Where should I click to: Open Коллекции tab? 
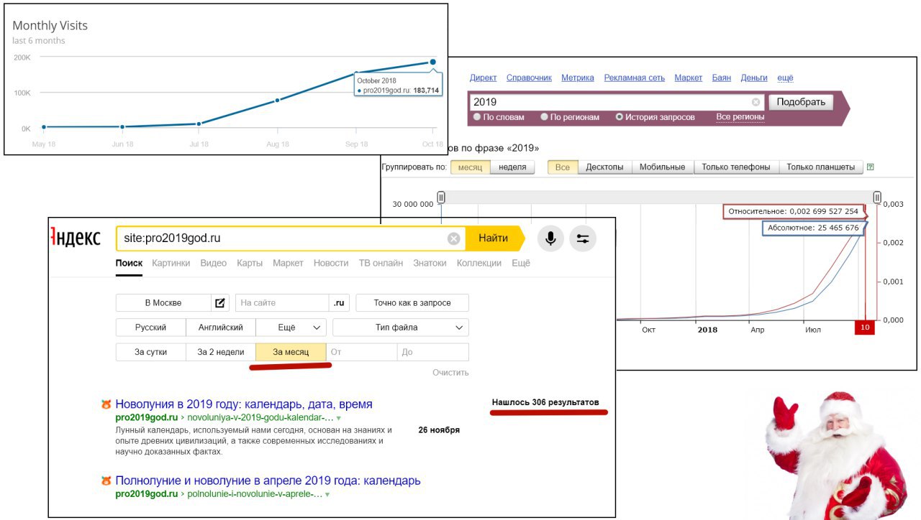point(478,263)
